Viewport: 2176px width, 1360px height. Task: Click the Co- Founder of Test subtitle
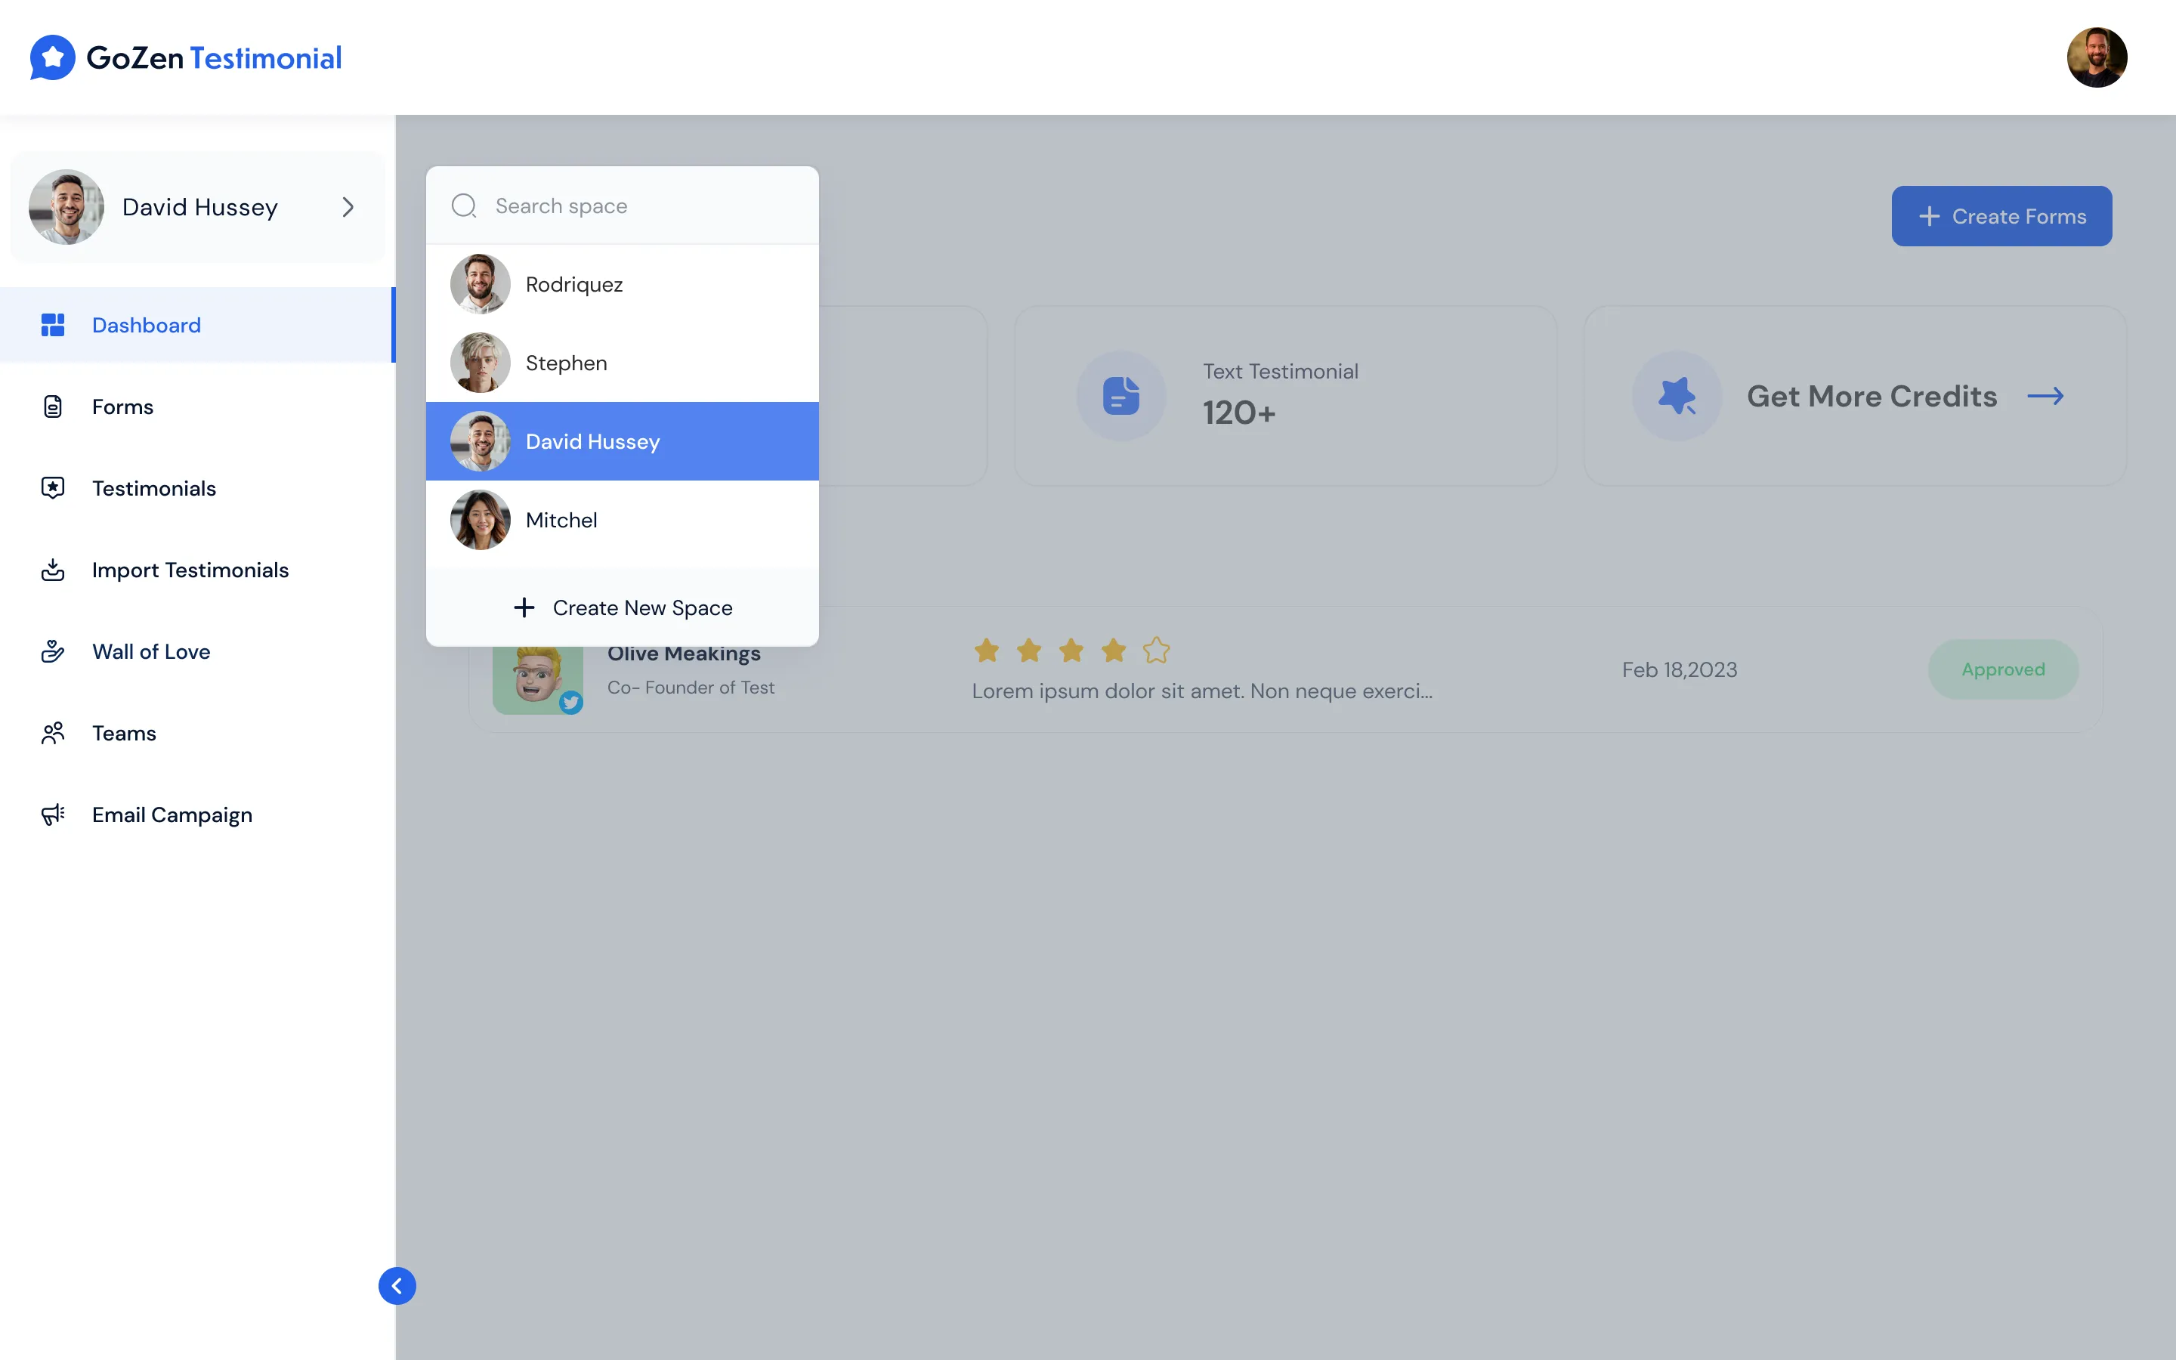[x=691, y=688]
